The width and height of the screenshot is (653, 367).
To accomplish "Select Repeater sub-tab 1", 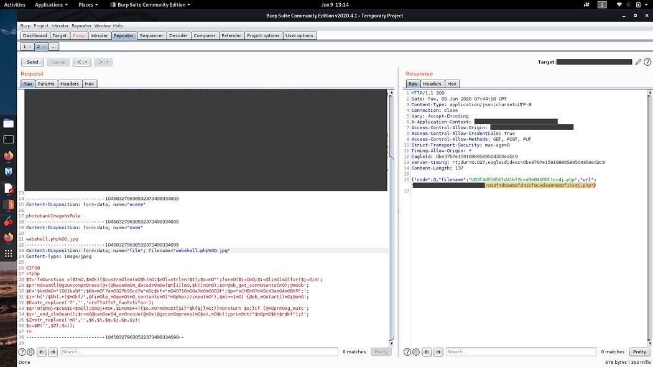I will coord(24,47).
